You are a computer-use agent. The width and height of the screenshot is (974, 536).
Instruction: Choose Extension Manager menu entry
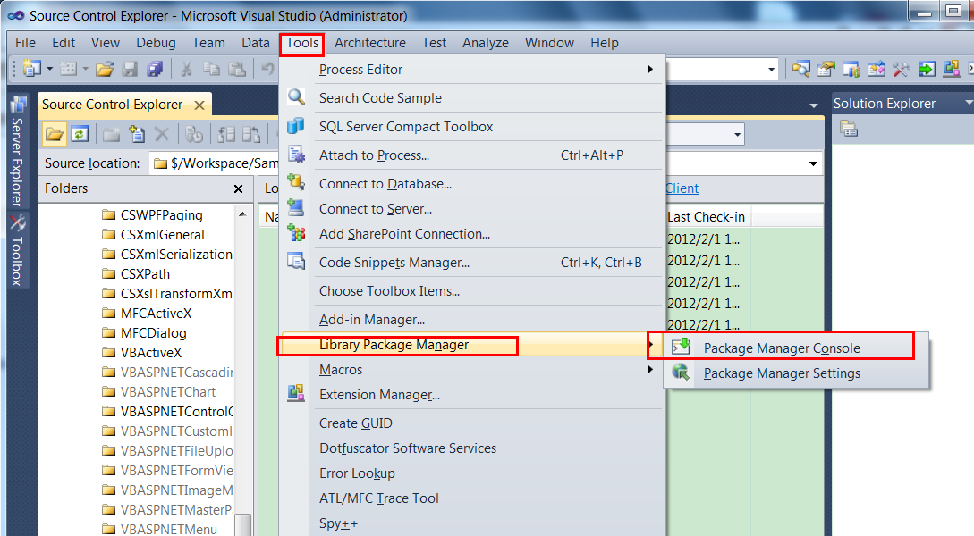click(x=470, y=395)
